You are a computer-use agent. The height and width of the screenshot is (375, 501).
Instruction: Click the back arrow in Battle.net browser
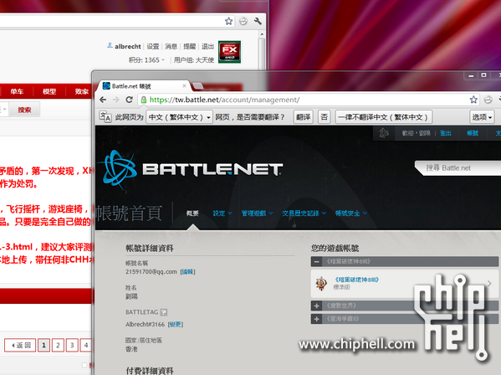pyautogui.click(x=103, y=100)
